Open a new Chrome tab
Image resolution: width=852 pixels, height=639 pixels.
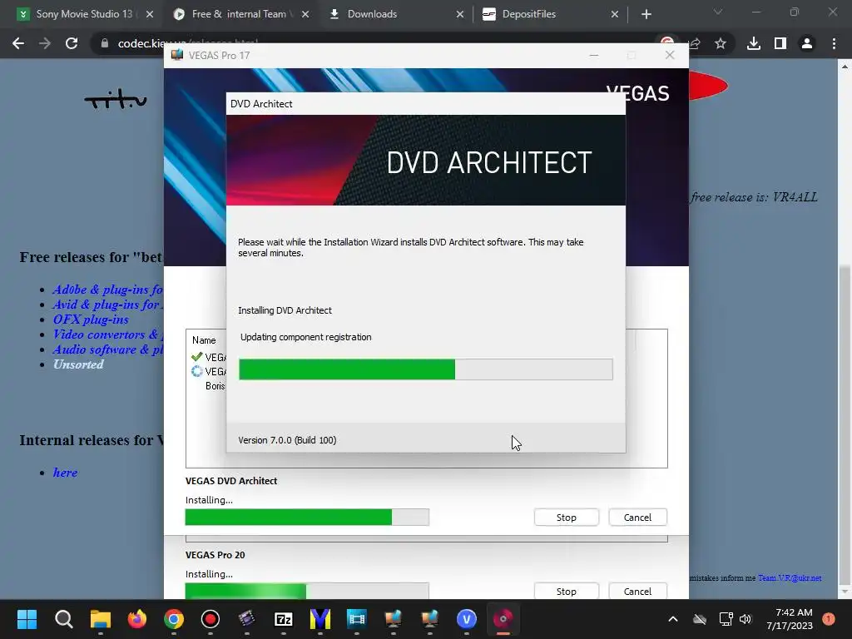(646, 14)
